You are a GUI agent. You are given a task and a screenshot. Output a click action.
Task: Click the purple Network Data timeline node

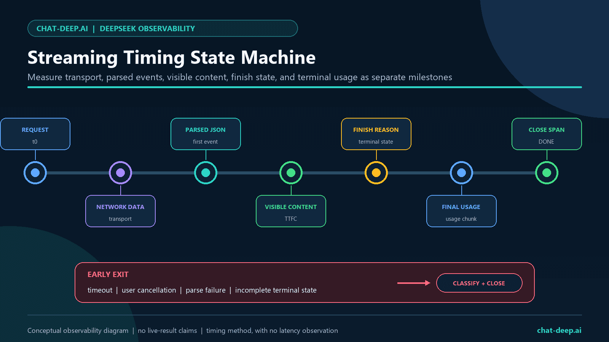[120, 173]
